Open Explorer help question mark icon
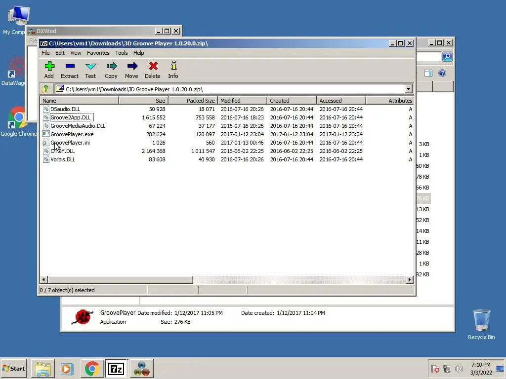The image size is (506, 379). (x=442, y=73)
